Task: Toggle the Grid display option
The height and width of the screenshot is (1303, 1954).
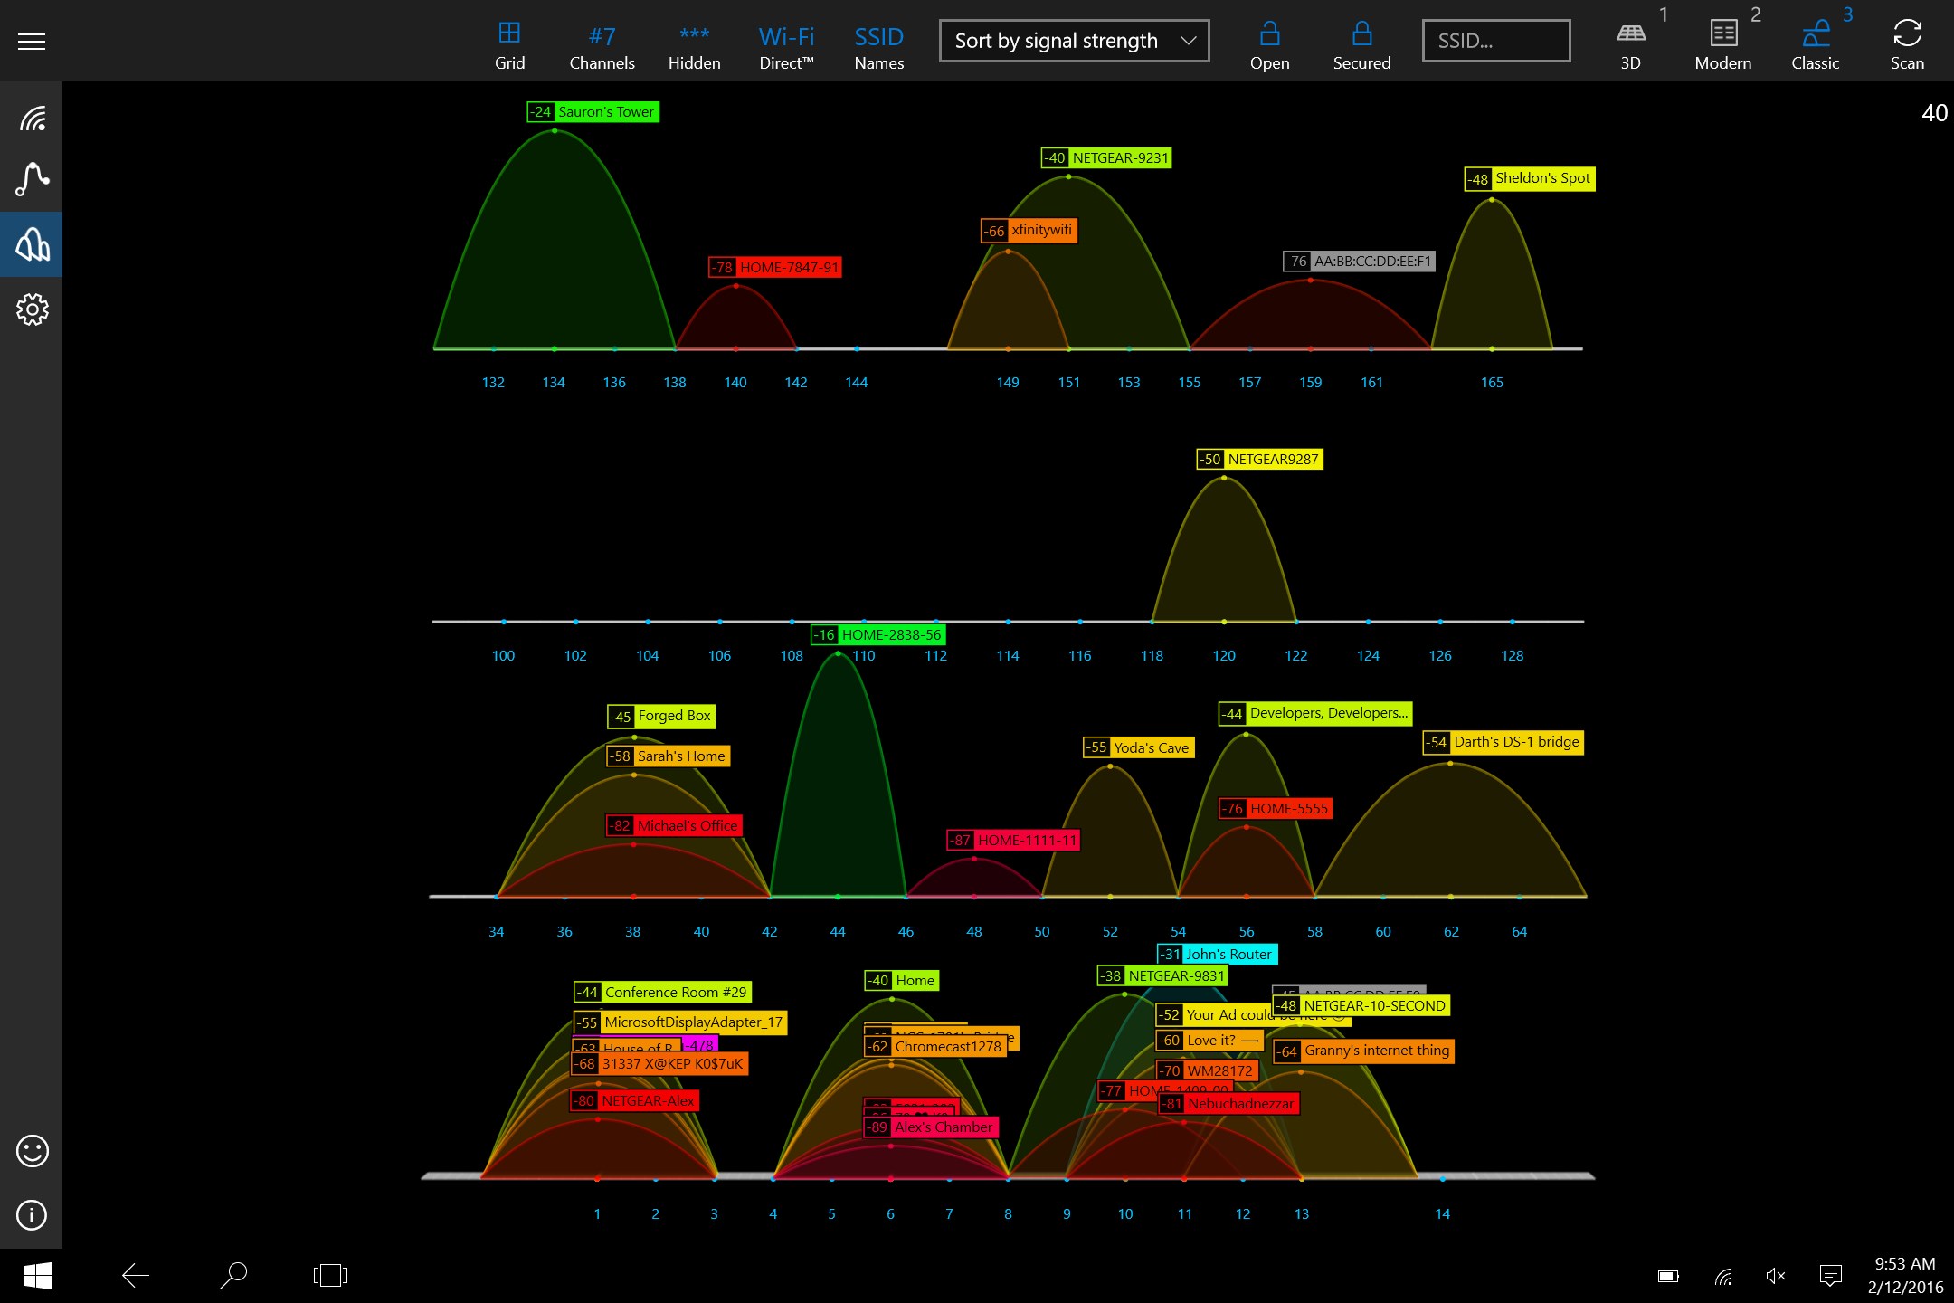Action: click(x=509, y=45)
